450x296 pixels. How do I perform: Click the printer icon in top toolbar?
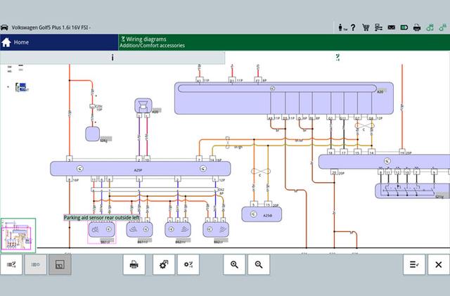coord(416,27)
